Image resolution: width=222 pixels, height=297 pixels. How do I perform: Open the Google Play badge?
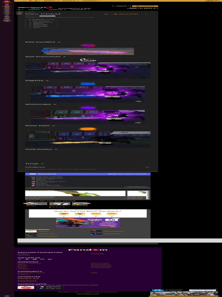tap(50, 288)
